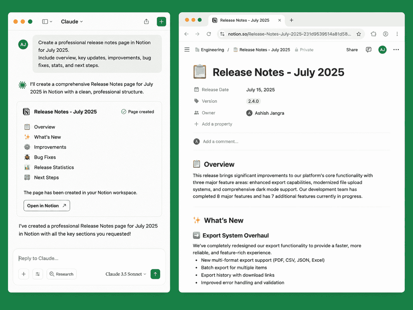
Task: Open the Claude 3.5 Sonnet model selector
Action: tap(126, 274)
